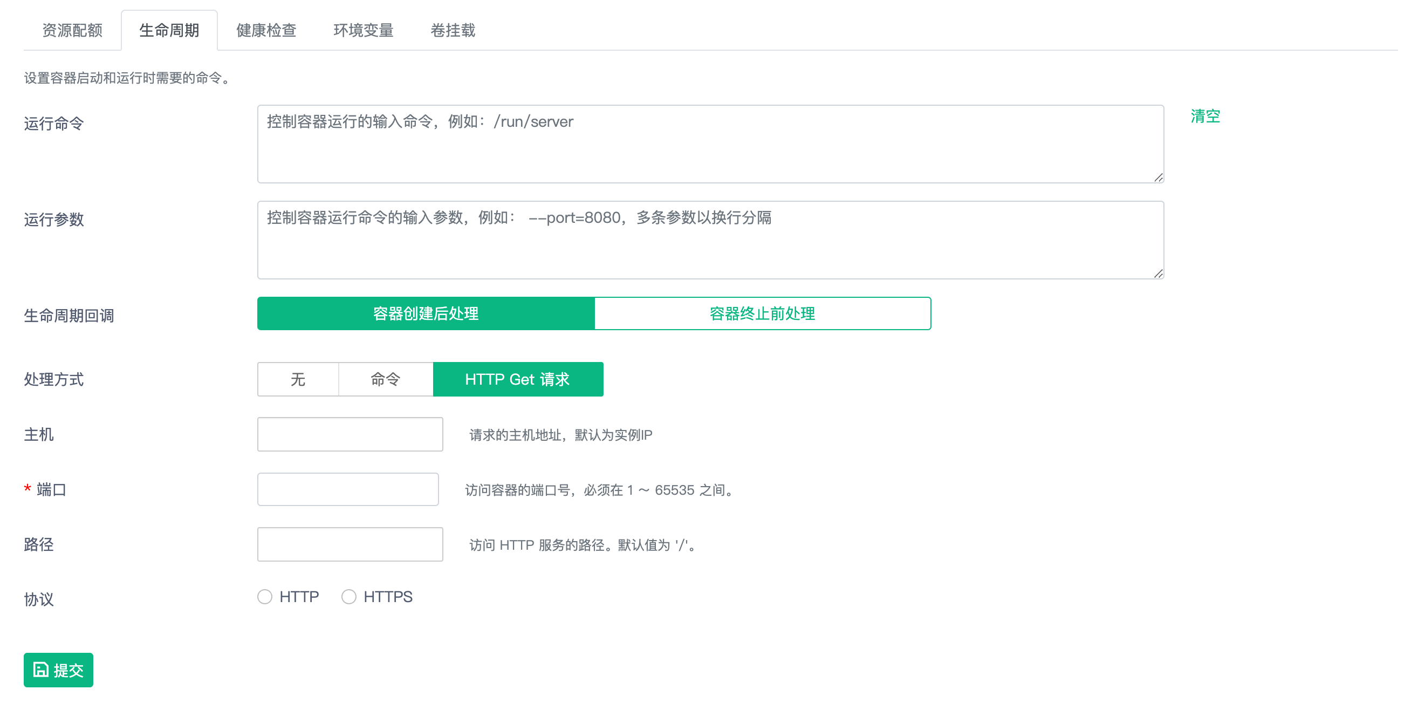
Task: Click the required 端口 label
Action: pos(45,489)
